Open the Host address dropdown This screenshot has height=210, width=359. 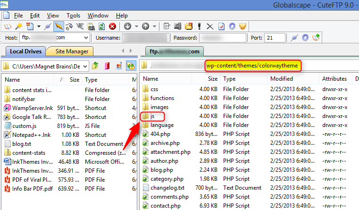pos(86,38)
